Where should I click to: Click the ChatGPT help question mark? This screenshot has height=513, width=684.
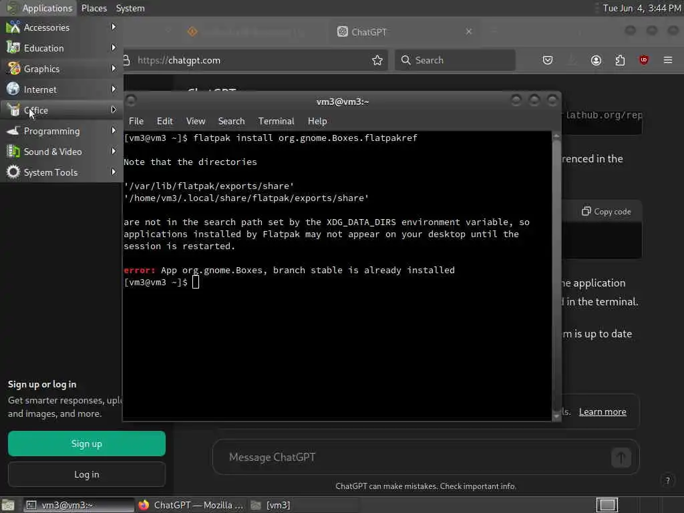pyautogui.click(x=667, y=481)
